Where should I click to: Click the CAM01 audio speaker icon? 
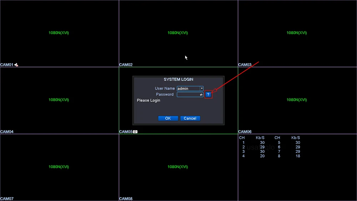16,65
